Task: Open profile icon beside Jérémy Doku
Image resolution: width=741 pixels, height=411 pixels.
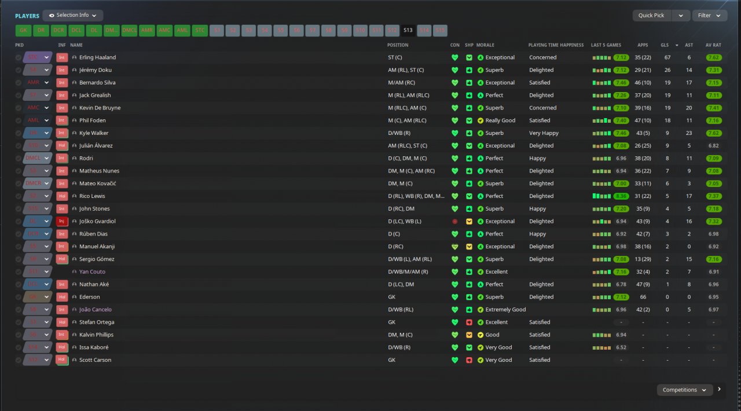Action: point(75,70)
